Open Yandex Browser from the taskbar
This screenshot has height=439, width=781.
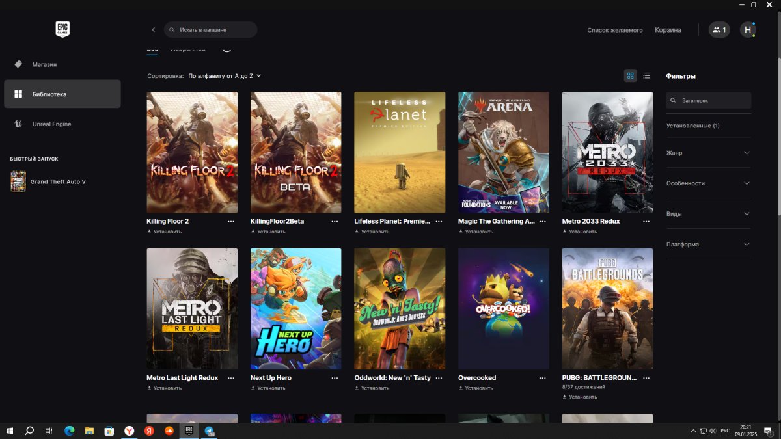pyautogui.click(x=130, y=431)
